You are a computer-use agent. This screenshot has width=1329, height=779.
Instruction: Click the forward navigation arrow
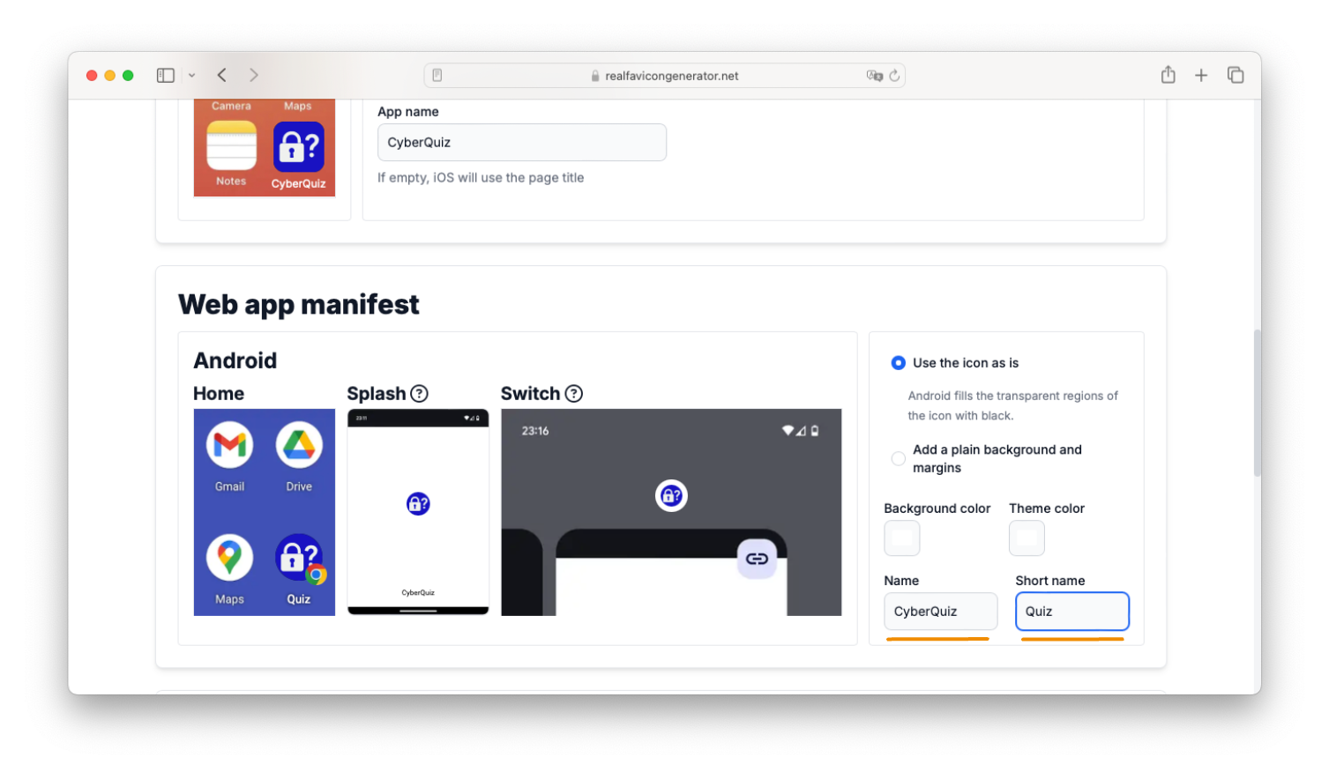pos(254,76)
